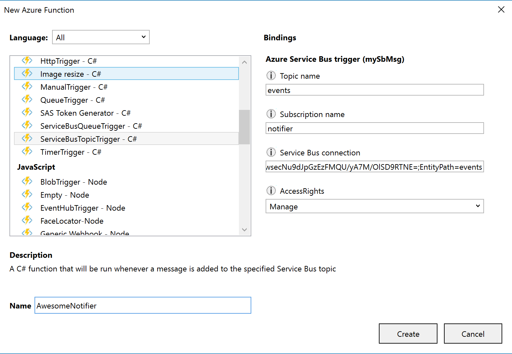Screen dimensions: 512x354
Task: Click the EventHubTrigger - Node function icon
Action: (27, 207)
